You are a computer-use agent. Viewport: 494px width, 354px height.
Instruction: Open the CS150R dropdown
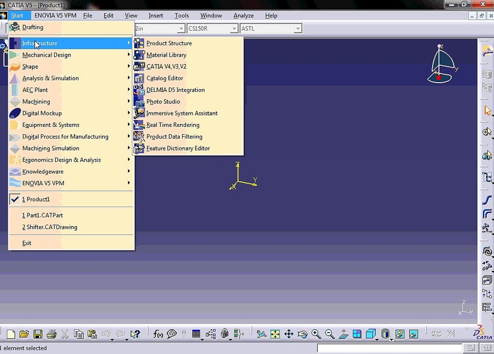click(234, 29)
